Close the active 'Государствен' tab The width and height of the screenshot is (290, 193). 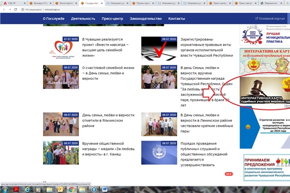coord(102,3)
